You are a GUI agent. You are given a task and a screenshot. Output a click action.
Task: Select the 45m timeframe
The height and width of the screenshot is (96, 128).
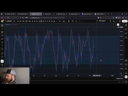[30, 21]
